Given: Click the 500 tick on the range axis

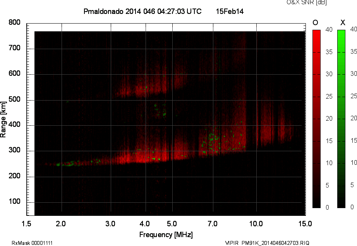Looking at the screenshot, I should (14, 100).
